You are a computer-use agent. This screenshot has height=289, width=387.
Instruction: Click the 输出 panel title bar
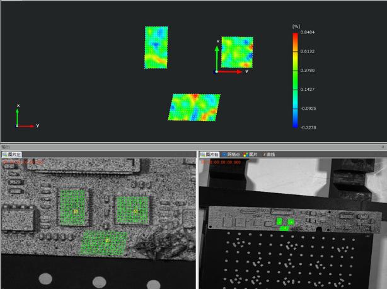189,147
